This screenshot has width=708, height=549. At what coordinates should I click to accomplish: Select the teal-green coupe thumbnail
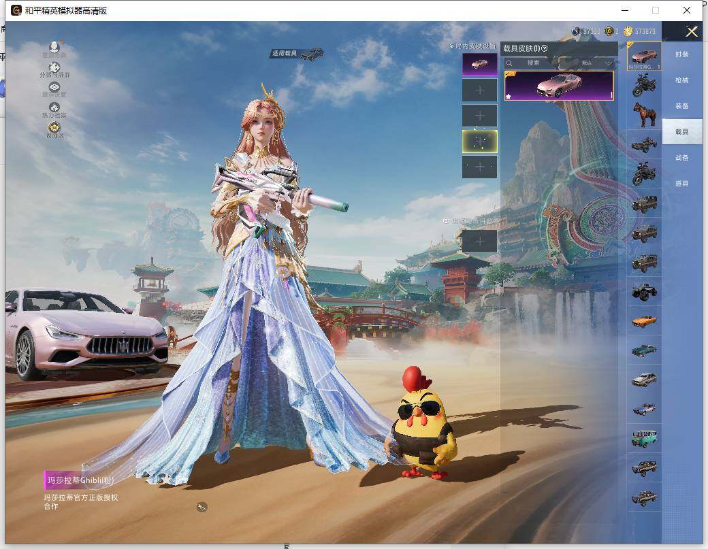[x=644, y=350]
